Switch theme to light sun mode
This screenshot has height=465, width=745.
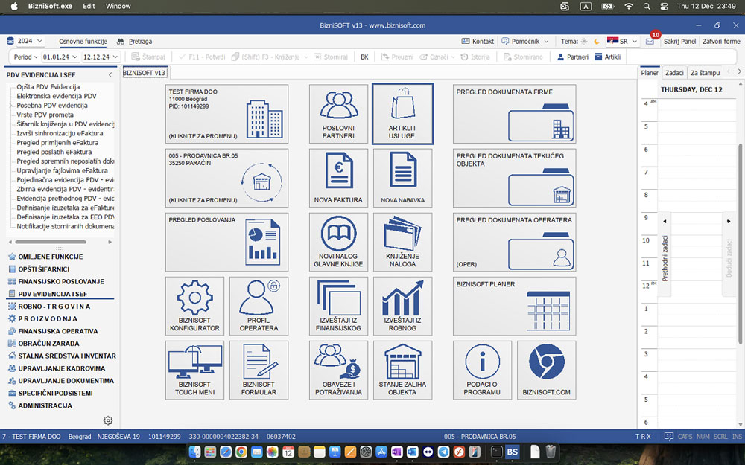584,42
